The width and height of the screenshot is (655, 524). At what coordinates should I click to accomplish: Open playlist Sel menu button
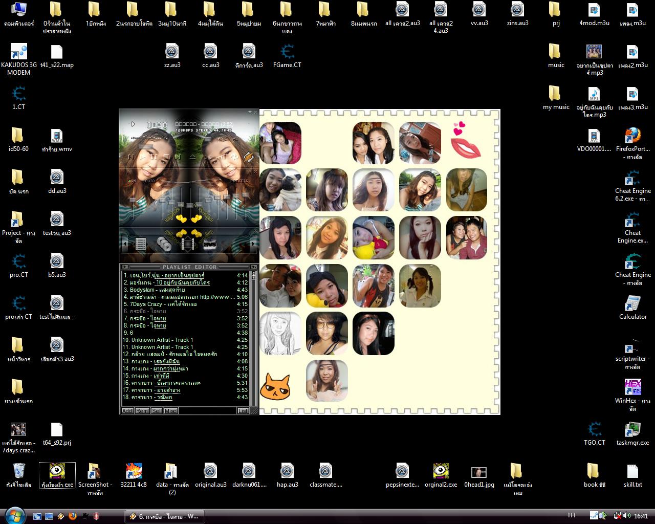coord(156,410)
